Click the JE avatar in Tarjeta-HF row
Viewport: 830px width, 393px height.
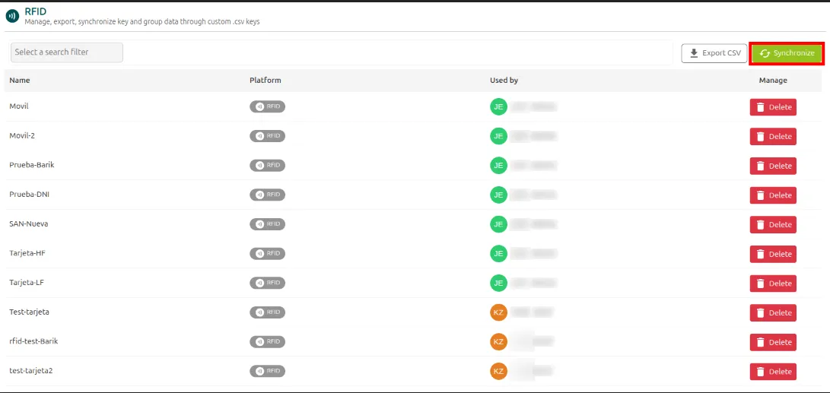click(498, 253)
